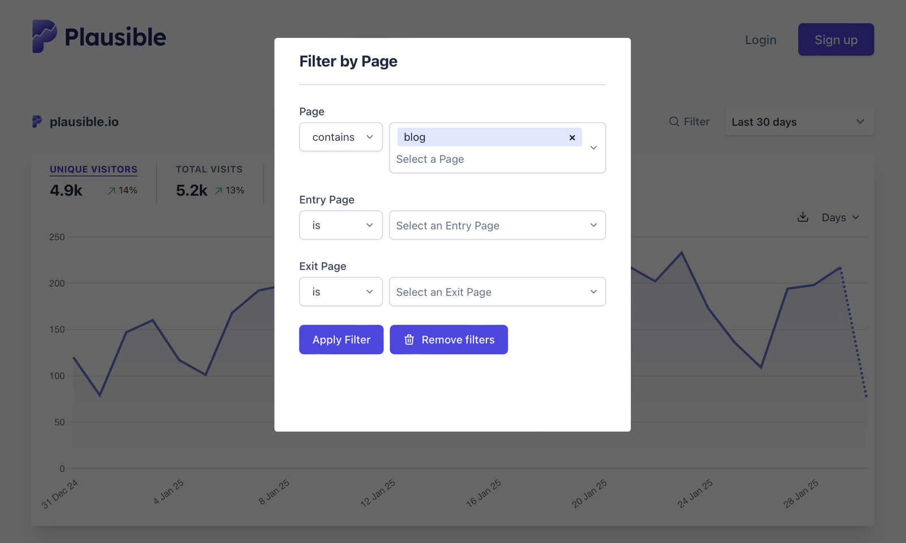Remove the blog tag via its x icon

572,137
